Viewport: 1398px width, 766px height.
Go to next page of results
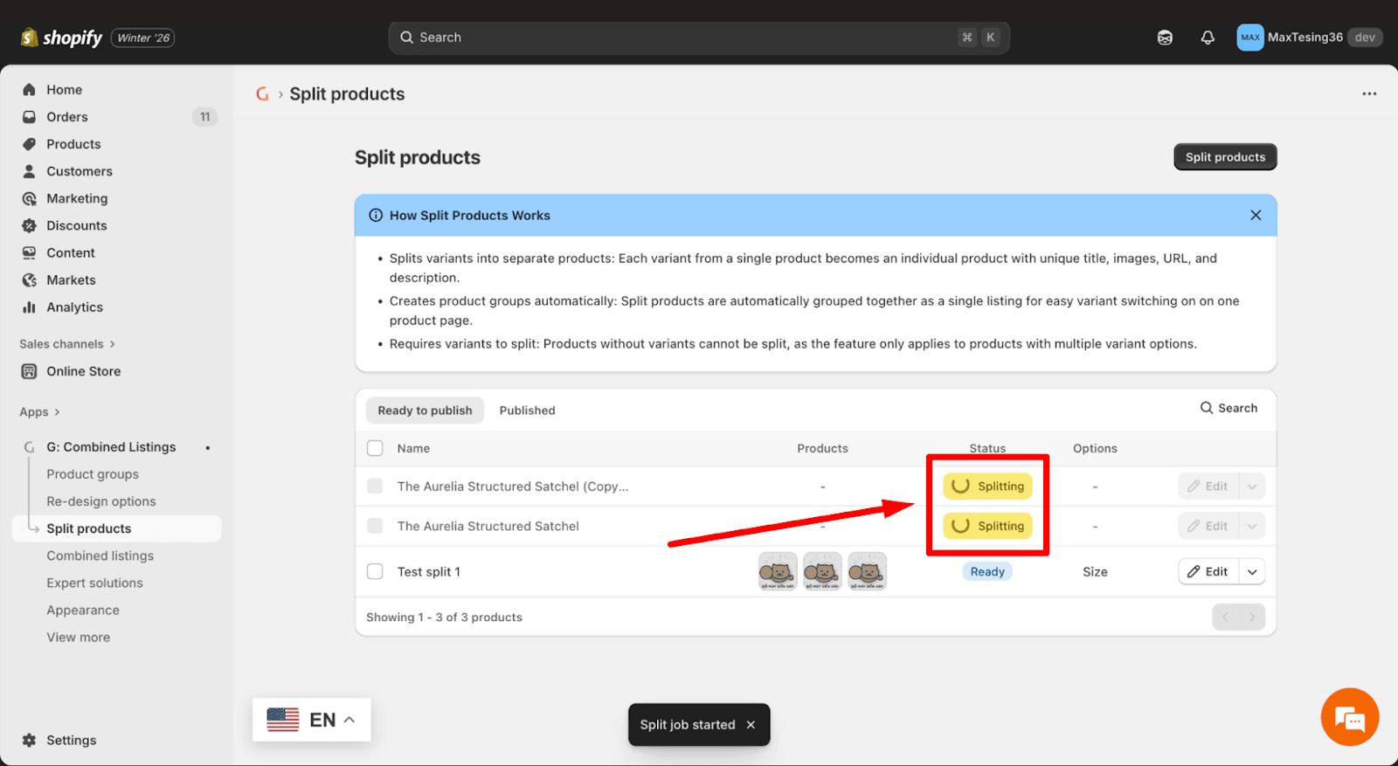tap(1252, 617)
